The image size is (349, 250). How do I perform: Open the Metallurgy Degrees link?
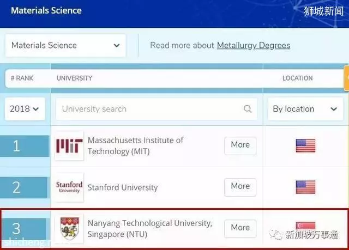[x=254, y=45]
